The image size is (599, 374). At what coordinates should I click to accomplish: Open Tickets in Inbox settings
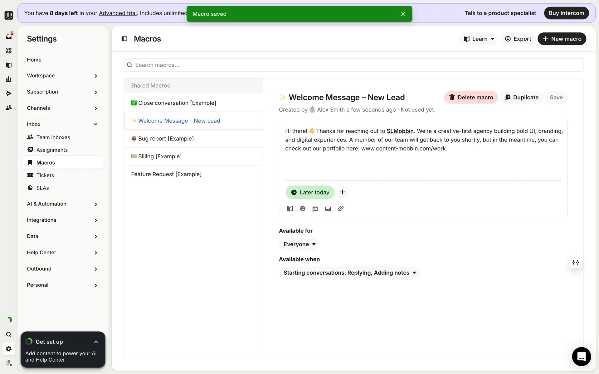tap(45, 175)
